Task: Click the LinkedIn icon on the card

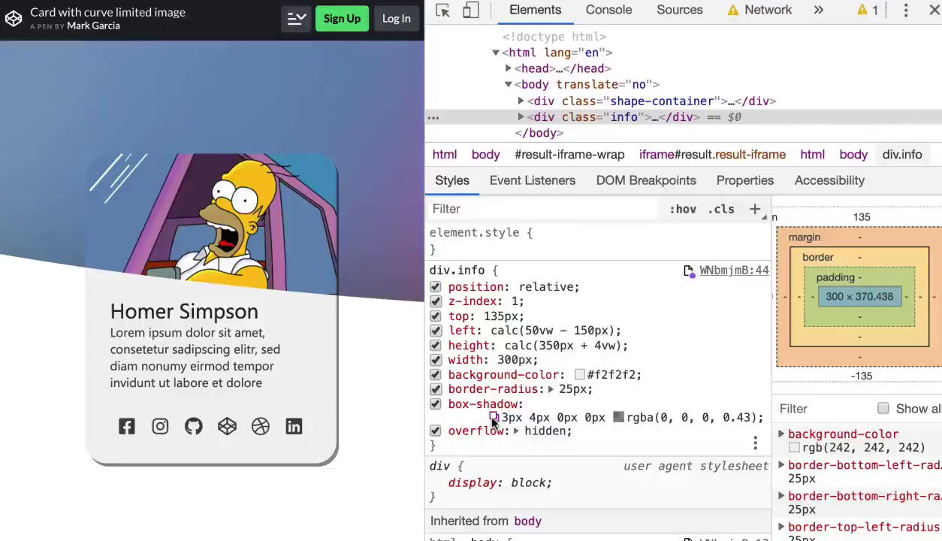Action: 294,427
